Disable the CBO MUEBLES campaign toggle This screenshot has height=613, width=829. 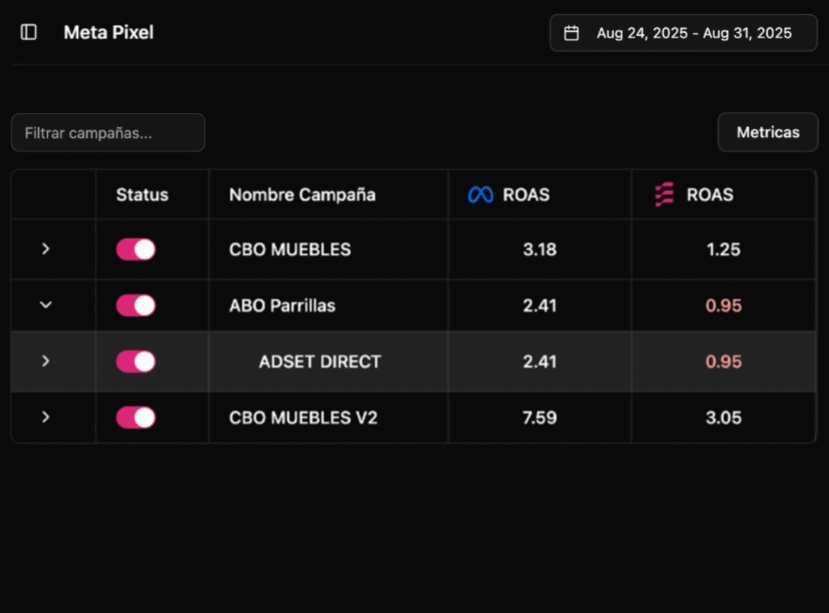[136, 249]
